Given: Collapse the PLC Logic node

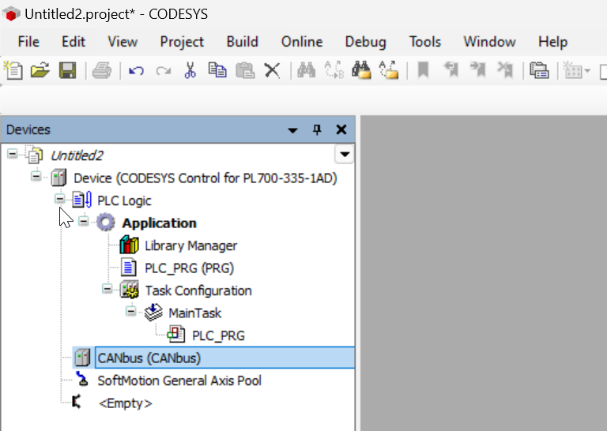Looking at the screenshot, I should (x=59, y=199).
